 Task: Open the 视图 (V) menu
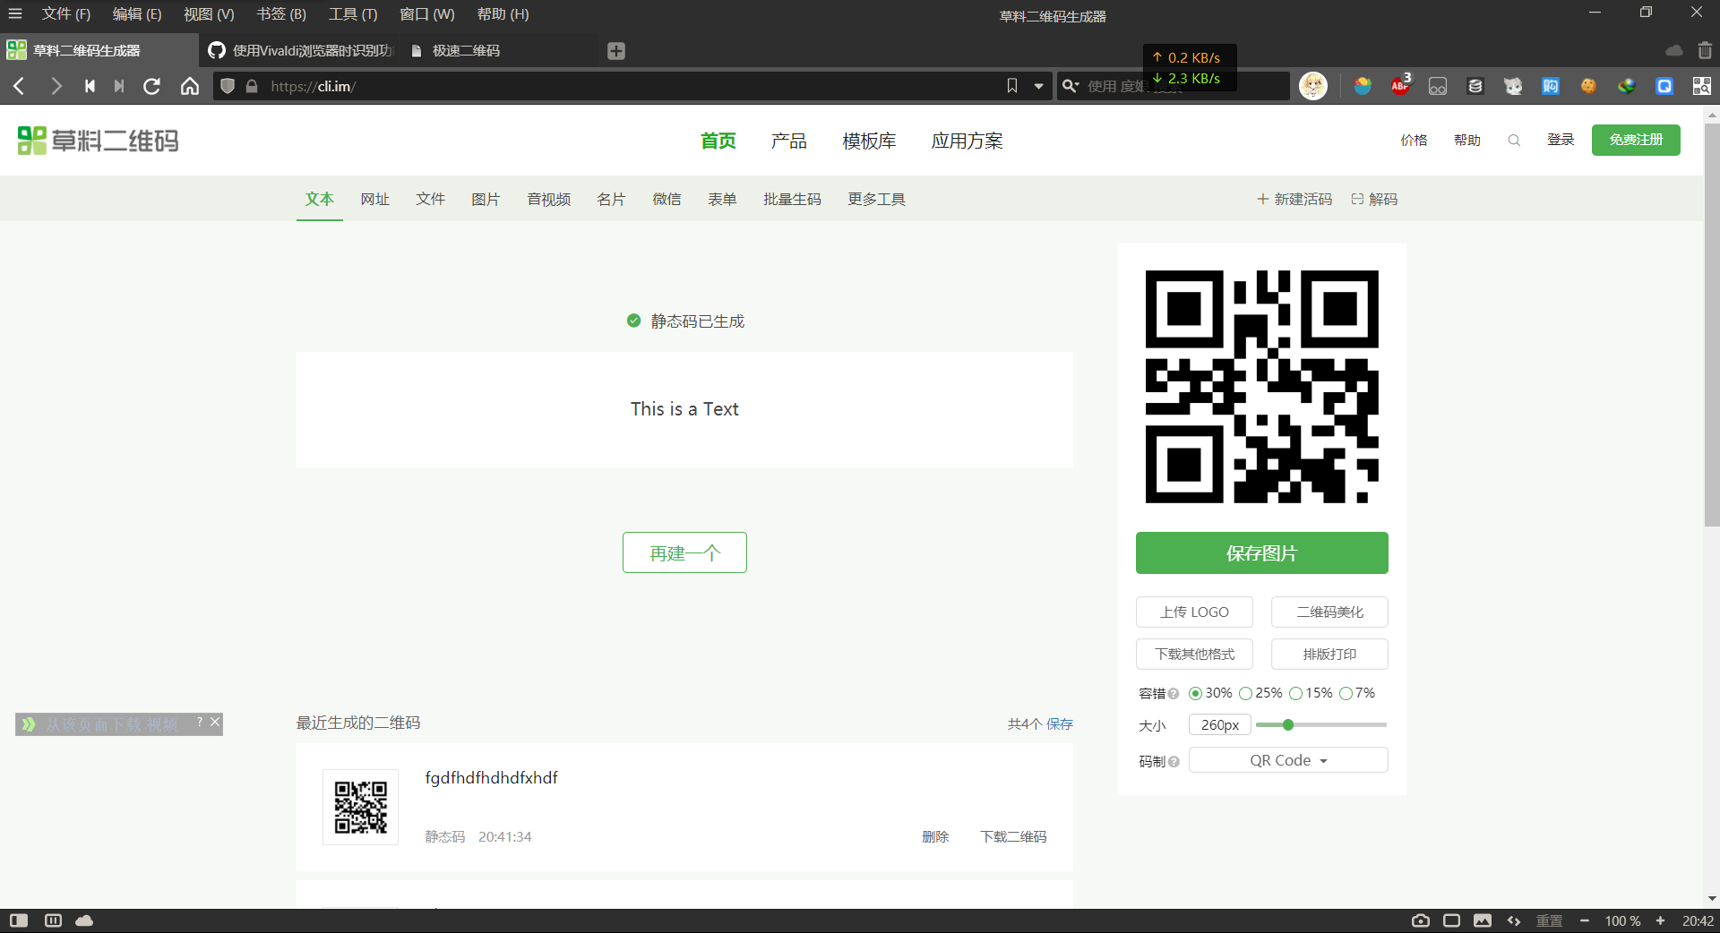coord(209,14)
